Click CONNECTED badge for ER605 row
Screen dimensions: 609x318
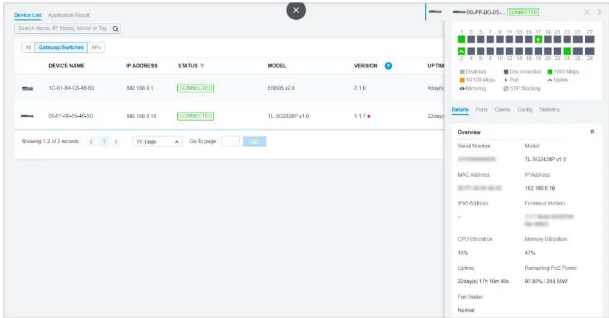pyautogui.click(x=195, y=88)
